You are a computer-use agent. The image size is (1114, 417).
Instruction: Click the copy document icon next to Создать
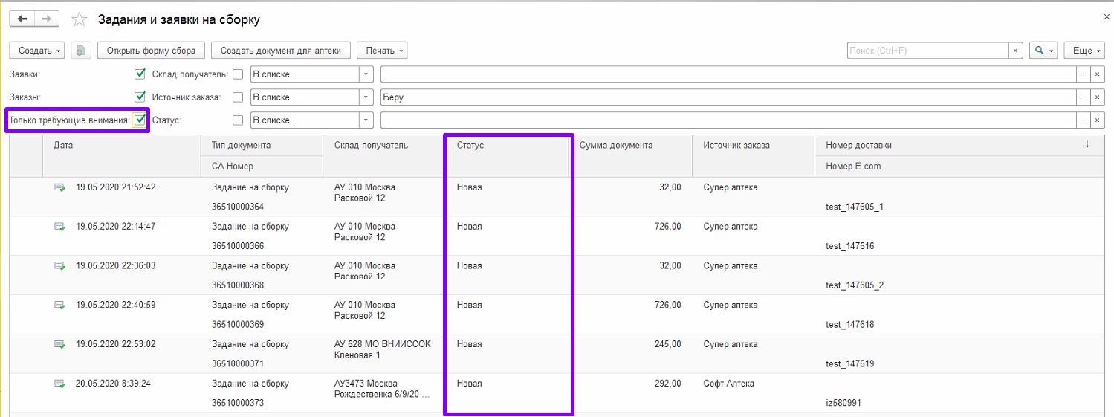pos(80,51)
